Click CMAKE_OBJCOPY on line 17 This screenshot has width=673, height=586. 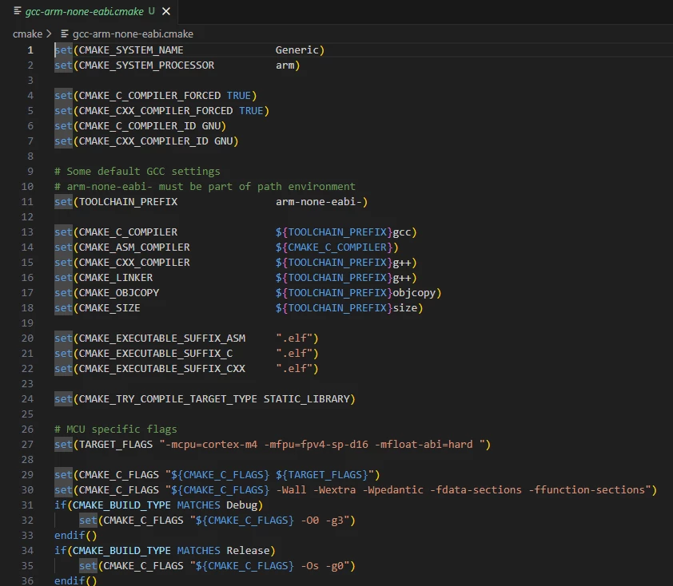(119, 293)
